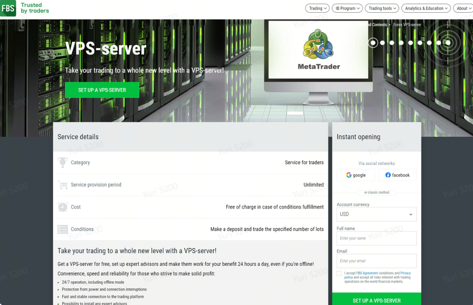473x305 pixels.
Task: Click the 'VPS-server' banner title
Action: pyautogui.click(x=106, y=48)
